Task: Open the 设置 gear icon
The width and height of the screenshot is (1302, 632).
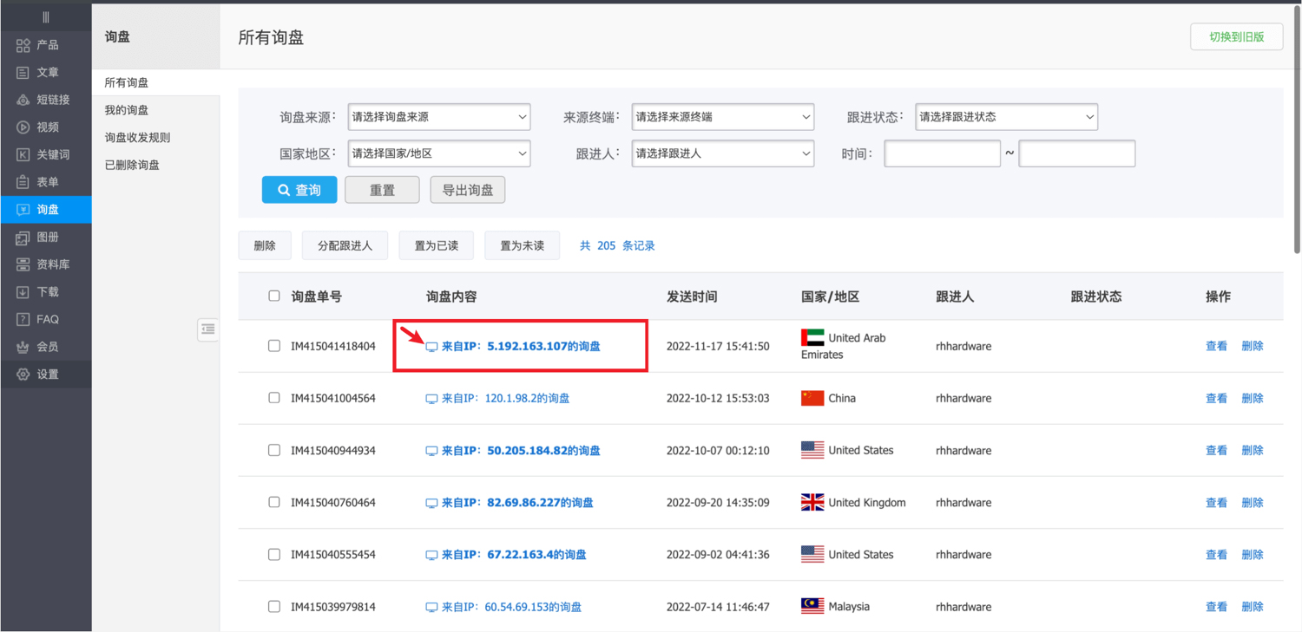Action: pyautogui.click(x=23, y=375)
